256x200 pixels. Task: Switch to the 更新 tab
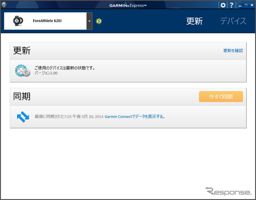click(x=194, y=21)
